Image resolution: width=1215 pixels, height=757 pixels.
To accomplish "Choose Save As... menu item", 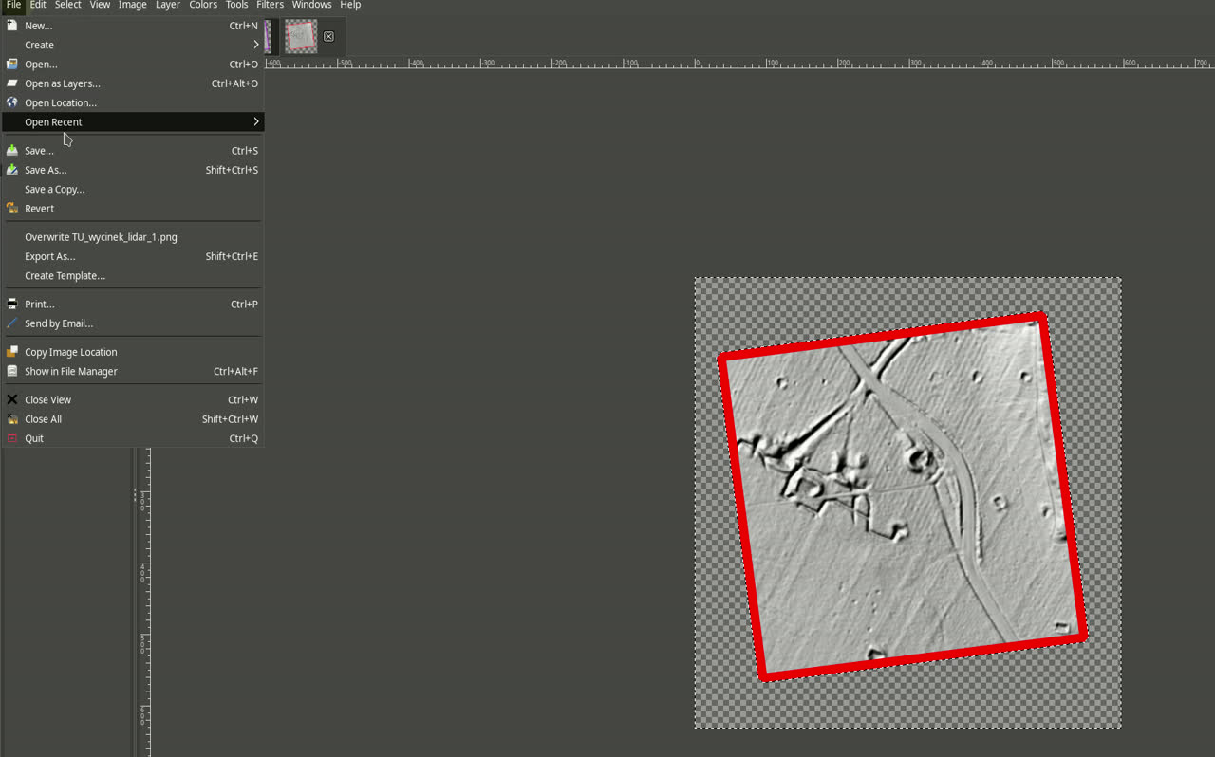I will pos(133,170).
